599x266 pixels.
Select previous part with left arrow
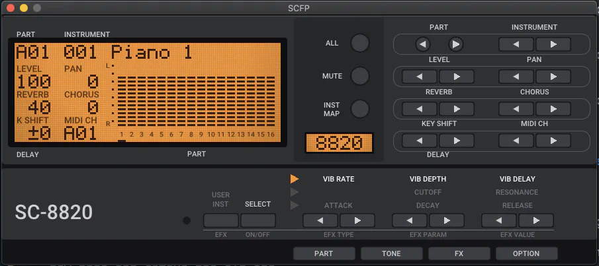(423, 44)
